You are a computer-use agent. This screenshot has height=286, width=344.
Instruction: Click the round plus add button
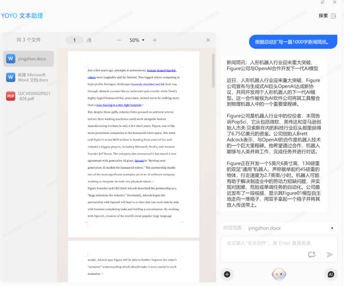point(227,274)
